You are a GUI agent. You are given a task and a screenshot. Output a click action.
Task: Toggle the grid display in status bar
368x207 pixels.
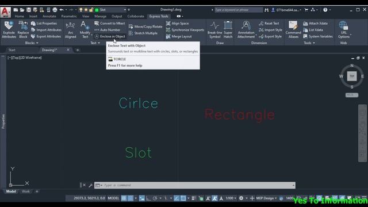pos(124,198)
